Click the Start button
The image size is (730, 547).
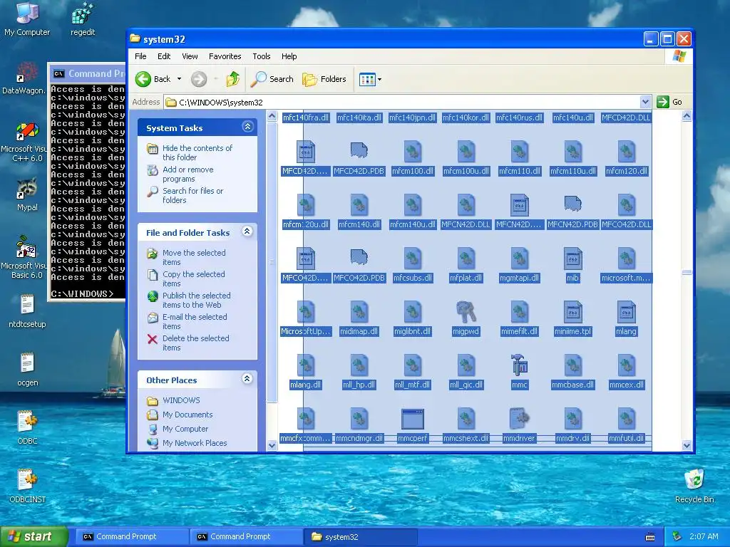34,537
